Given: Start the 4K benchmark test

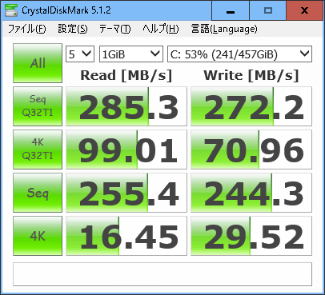Looking at the screenshot, I should tap(38, 236).
